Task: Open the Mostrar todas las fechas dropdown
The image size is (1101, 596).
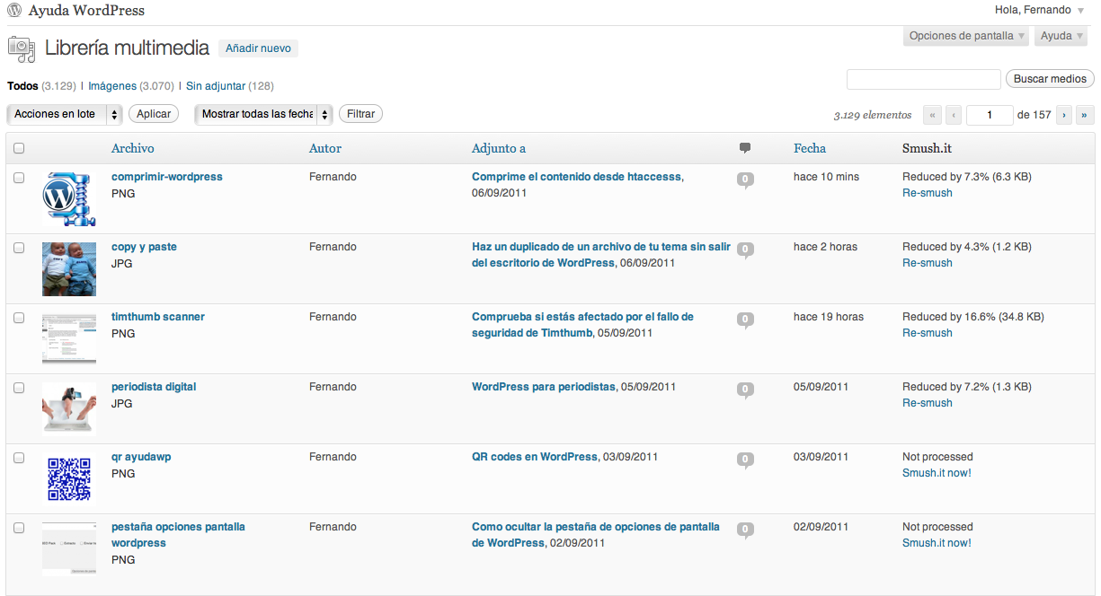Action: tap(263, 114)
